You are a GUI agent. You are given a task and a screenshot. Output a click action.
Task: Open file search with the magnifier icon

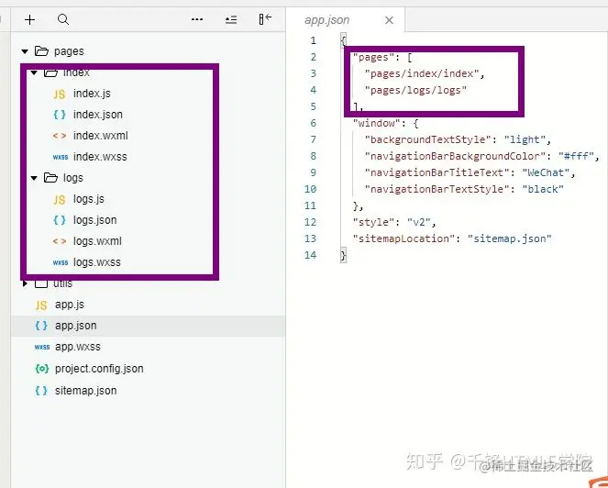click(63, 19)
